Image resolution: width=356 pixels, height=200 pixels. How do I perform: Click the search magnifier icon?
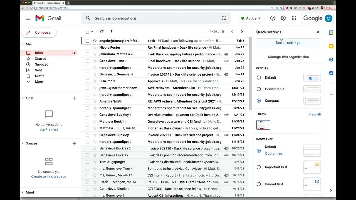[x=88, y=18]
